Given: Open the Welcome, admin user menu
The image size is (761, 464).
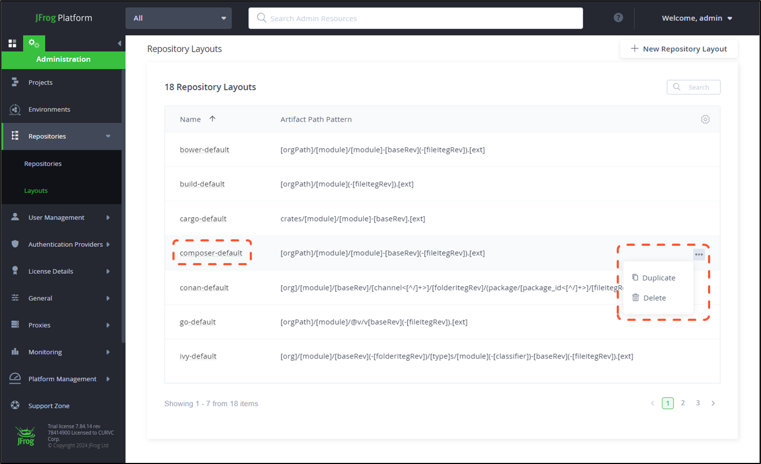Looking at the screenshot, I should pos(697,18).
